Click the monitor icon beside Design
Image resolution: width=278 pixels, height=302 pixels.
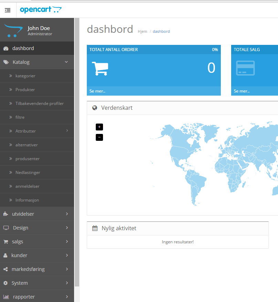6,227
